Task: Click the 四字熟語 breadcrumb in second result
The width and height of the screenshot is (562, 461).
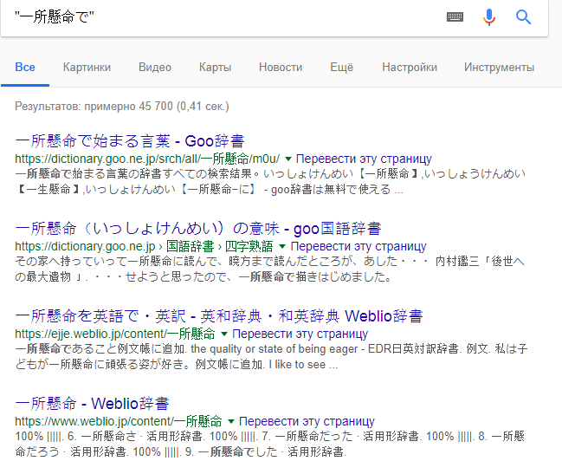Action: point(249,246)
